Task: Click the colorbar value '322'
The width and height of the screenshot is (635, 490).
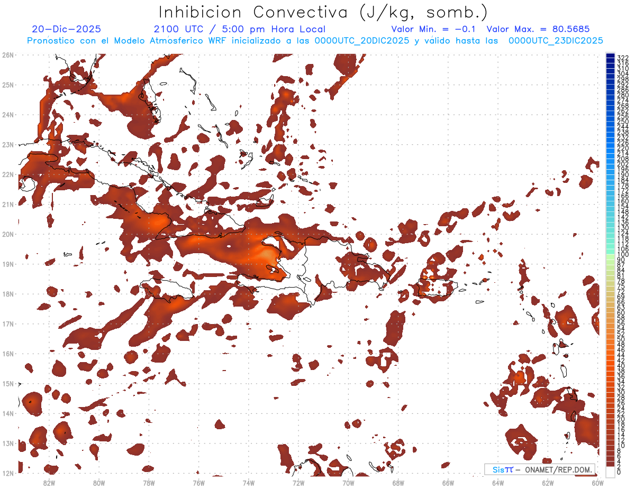Action: (623, 58)
